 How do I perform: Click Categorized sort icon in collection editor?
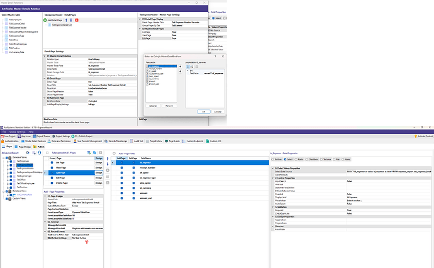(187, 67)
